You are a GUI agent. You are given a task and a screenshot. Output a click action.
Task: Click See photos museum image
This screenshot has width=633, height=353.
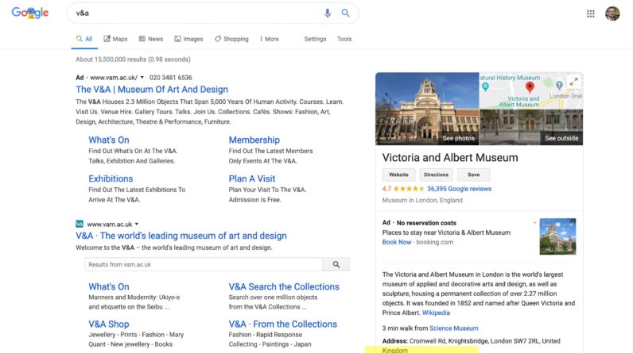point(427,109)
